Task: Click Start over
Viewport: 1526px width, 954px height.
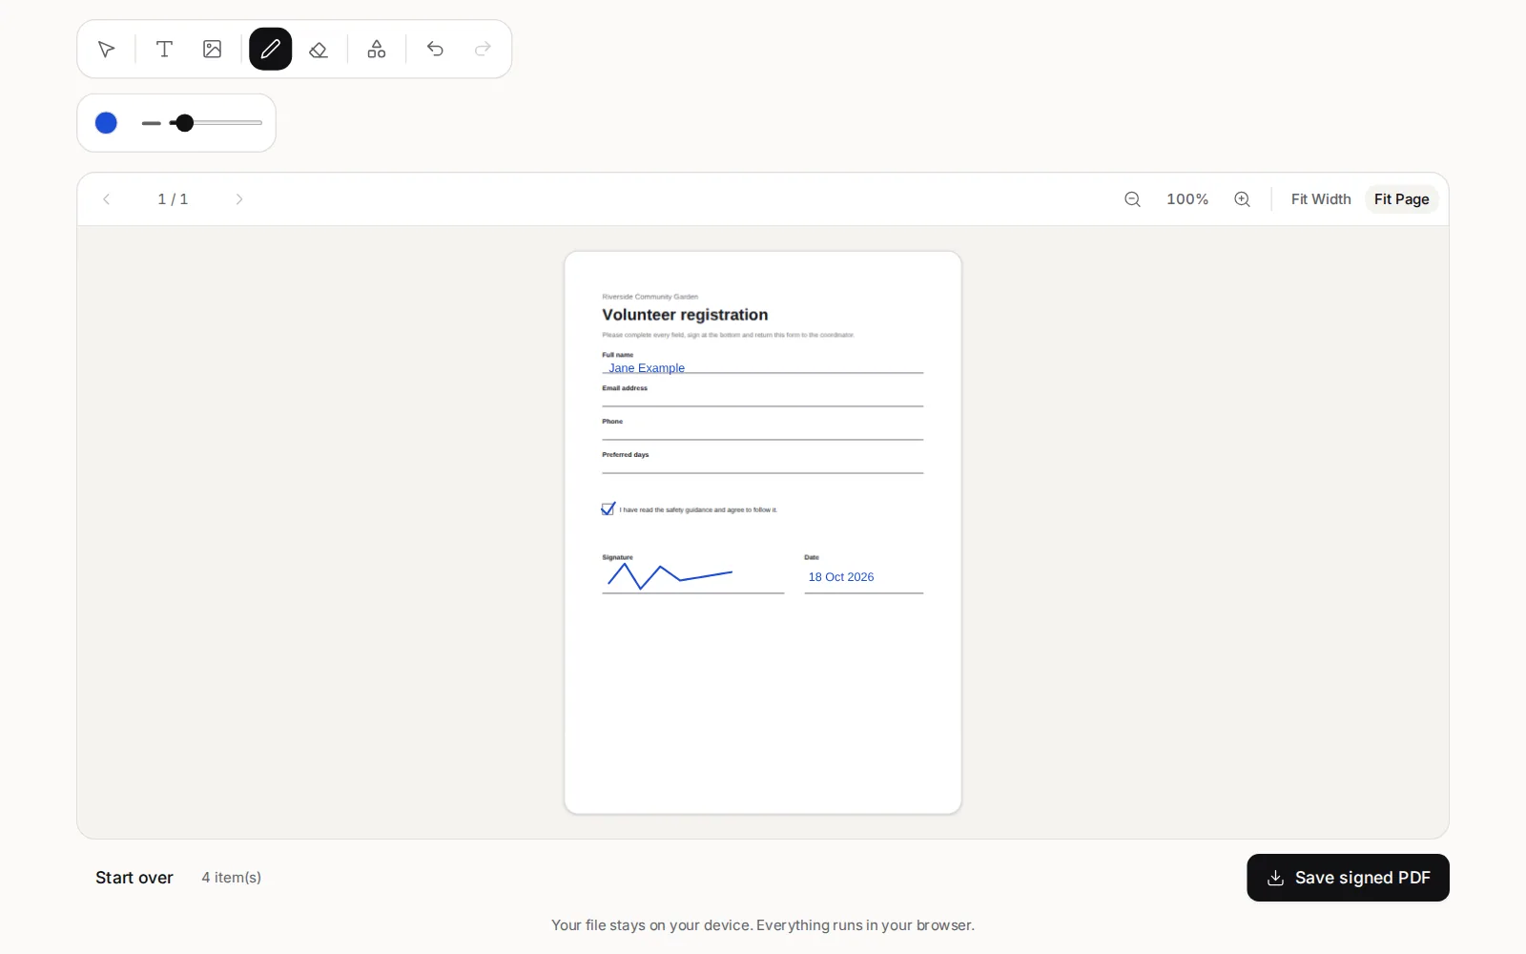Action: (x=134, y=878)
